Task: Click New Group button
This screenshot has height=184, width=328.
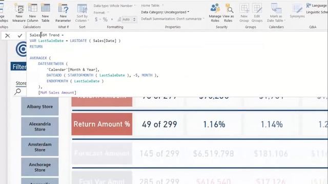Action: pos(244,13)
